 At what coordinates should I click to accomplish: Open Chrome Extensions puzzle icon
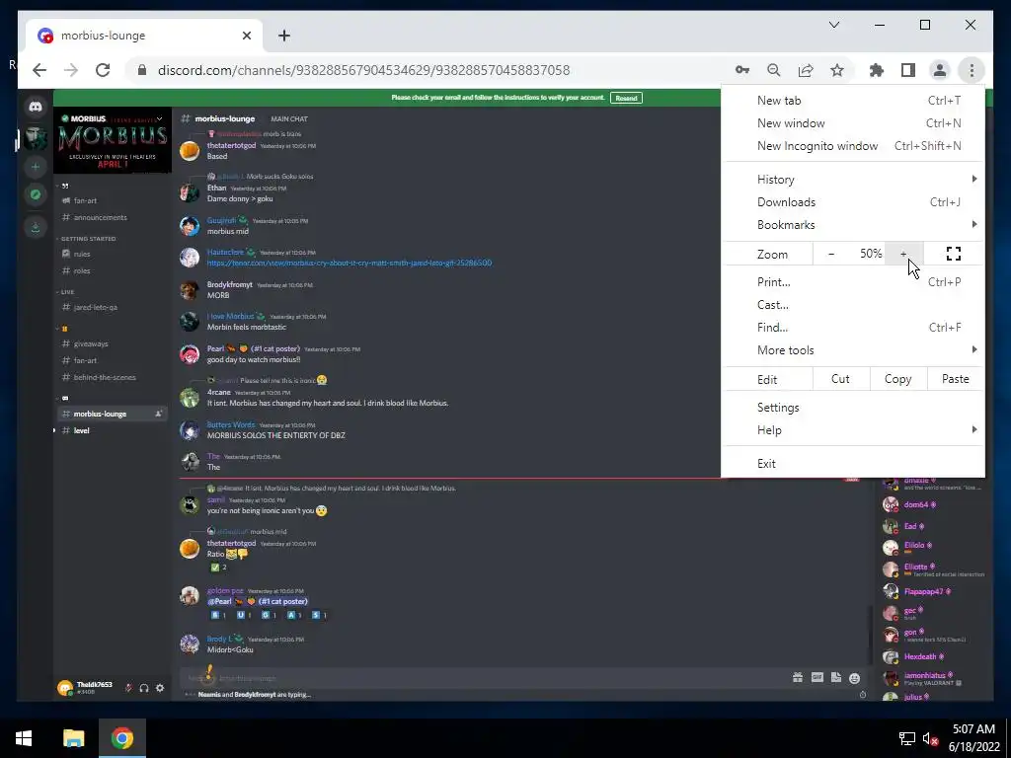click(877, 70)
